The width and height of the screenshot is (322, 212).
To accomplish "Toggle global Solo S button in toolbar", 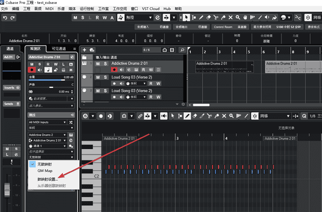I will click(x=83, y=18).
